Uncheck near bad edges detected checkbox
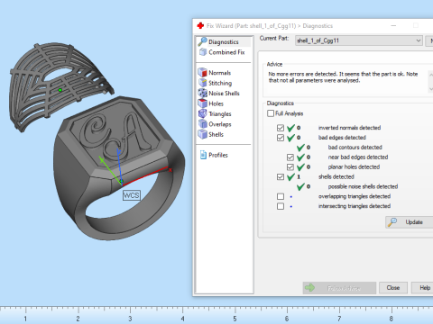Viewport: 433px width, 324px height. point(290,157)
